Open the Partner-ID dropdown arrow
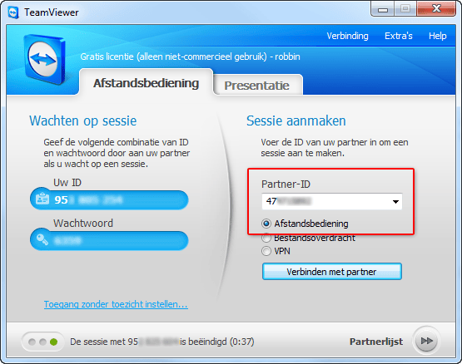Viewport: 462px width, 364px height. coord(395,202)
